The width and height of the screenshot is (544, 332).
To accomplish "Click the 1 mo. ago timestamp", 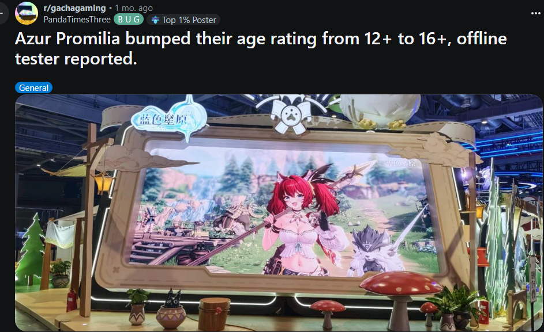I will point(134,8).
